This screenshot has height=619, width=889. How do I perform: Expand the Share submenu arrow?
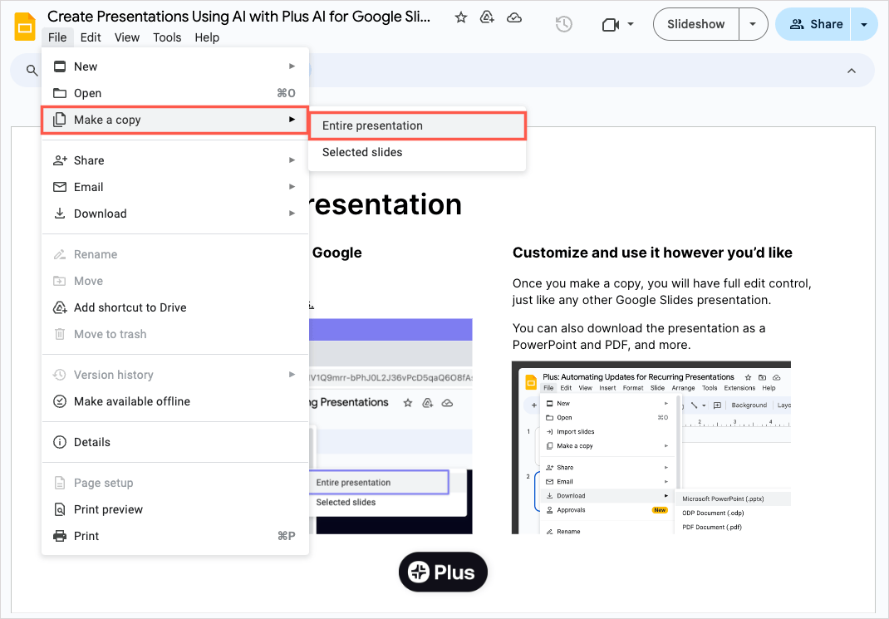[x=292, y=160]
